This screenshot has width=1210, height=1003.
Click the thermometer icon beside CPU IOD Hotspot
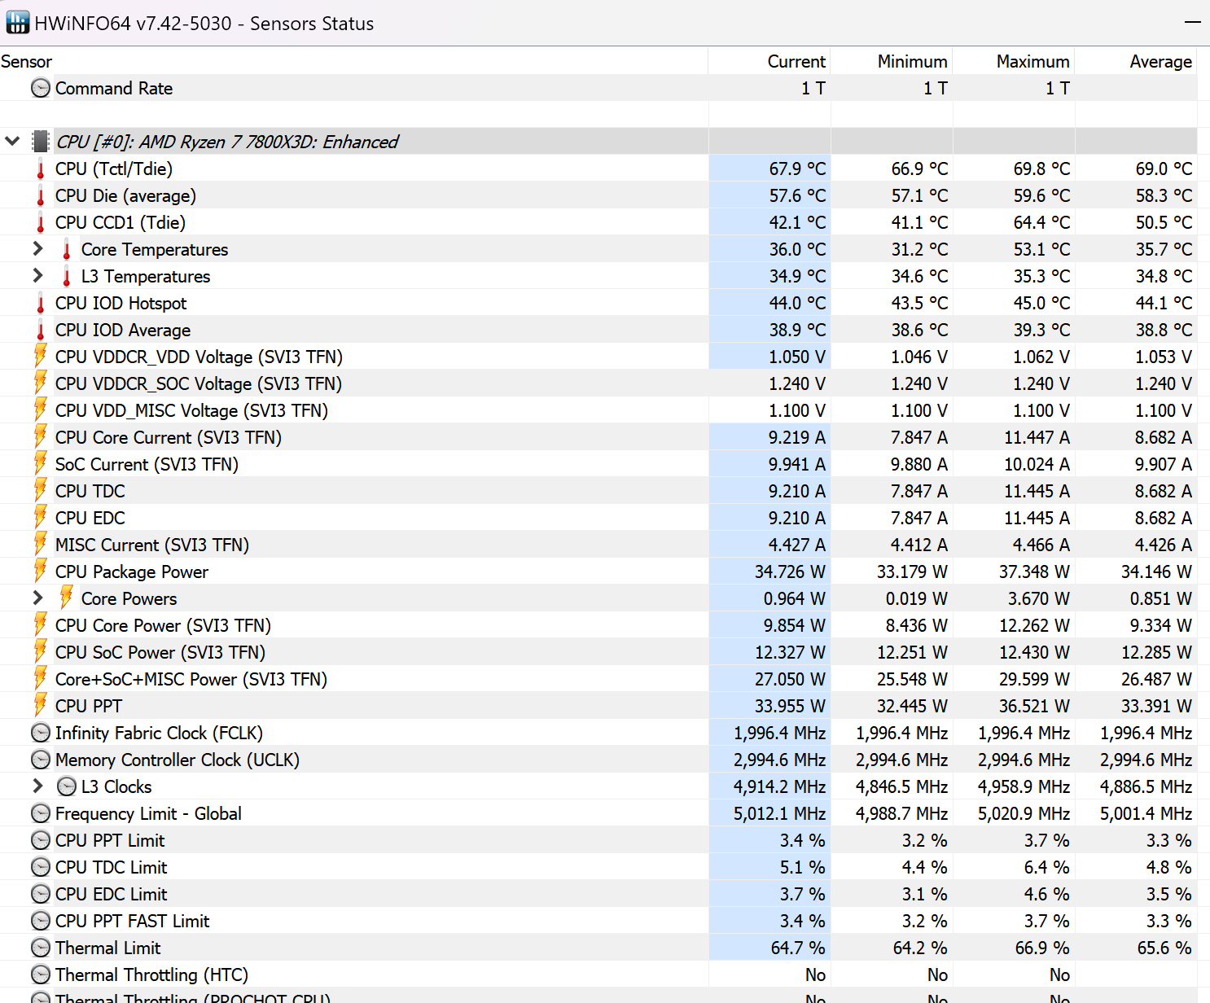tap(40, 302)
